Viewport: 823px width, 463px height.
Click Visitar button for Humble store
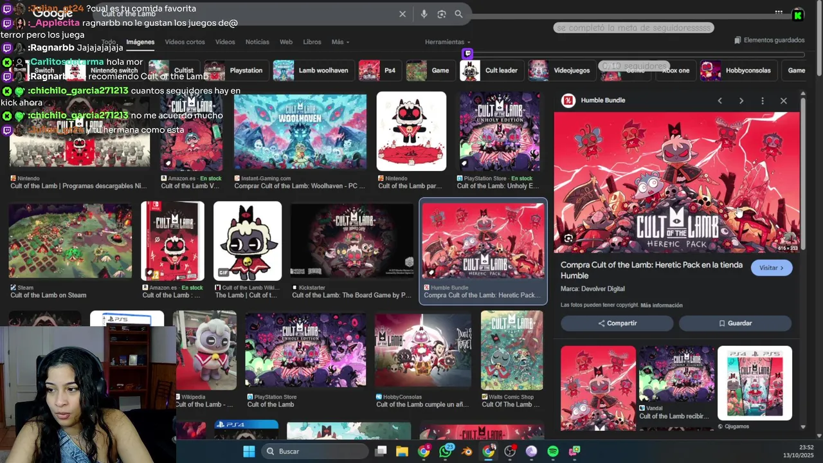pyautogui.click(x=772, y=268)
